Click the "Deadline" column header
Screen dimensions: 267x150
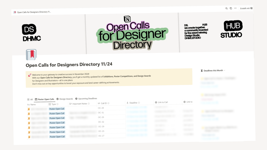133,103
